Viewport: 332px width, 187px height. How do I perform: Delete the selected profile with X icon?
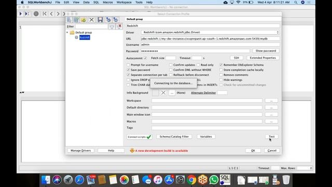pos(91,20)
